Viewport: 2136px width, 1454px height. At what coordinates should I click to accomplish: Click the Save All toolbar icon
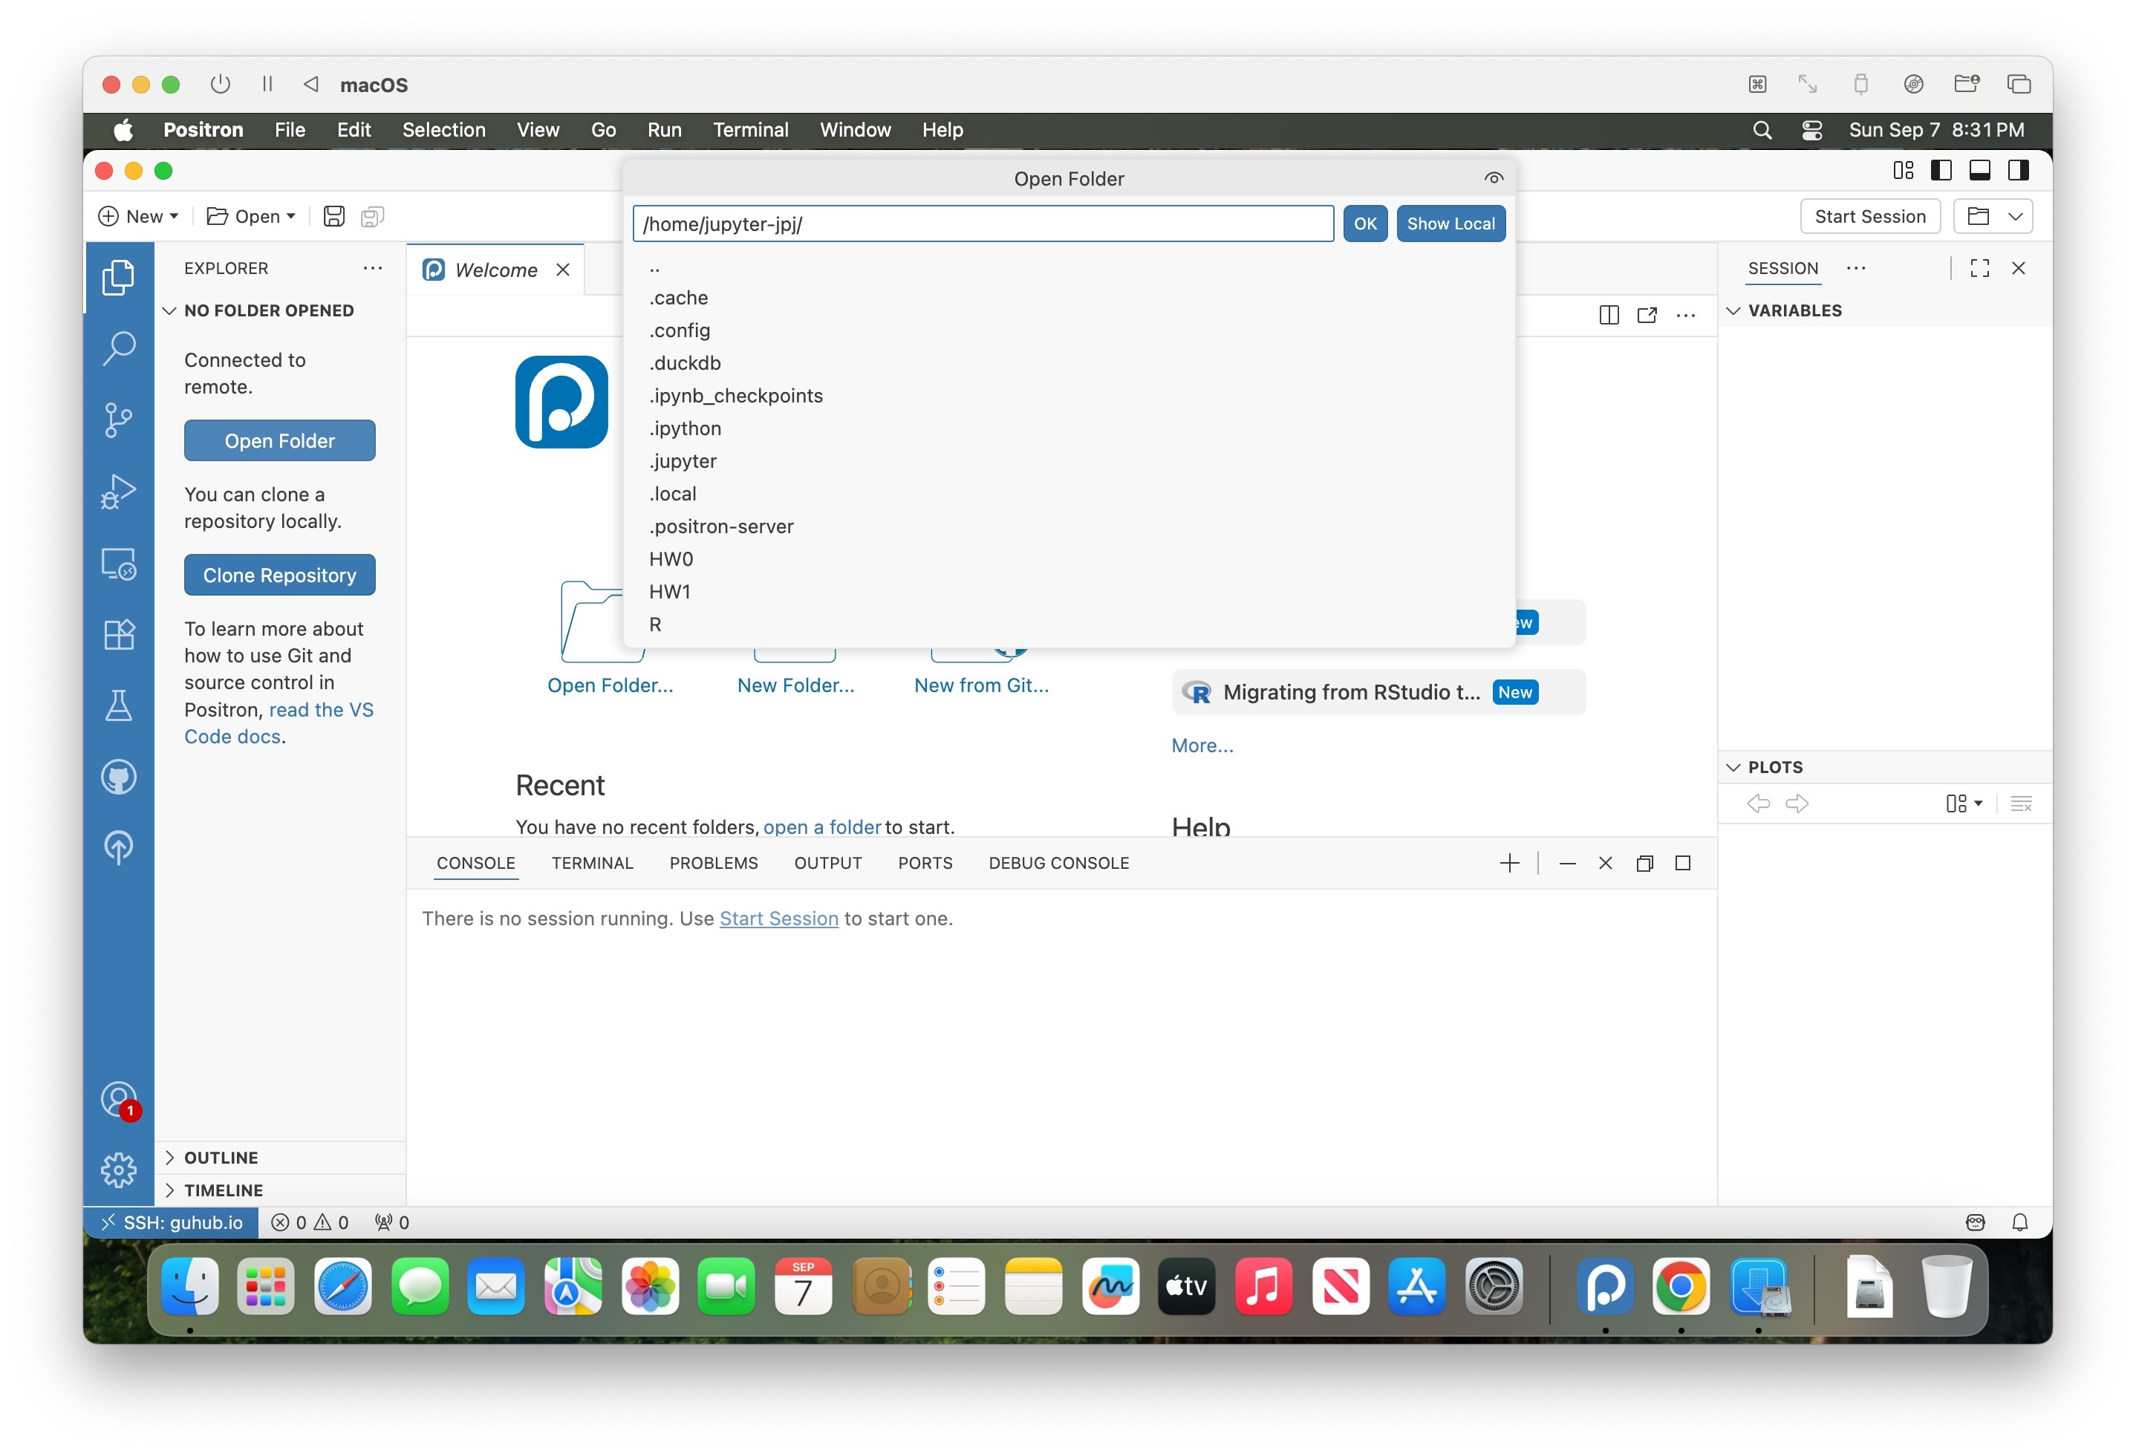point(372,216)
